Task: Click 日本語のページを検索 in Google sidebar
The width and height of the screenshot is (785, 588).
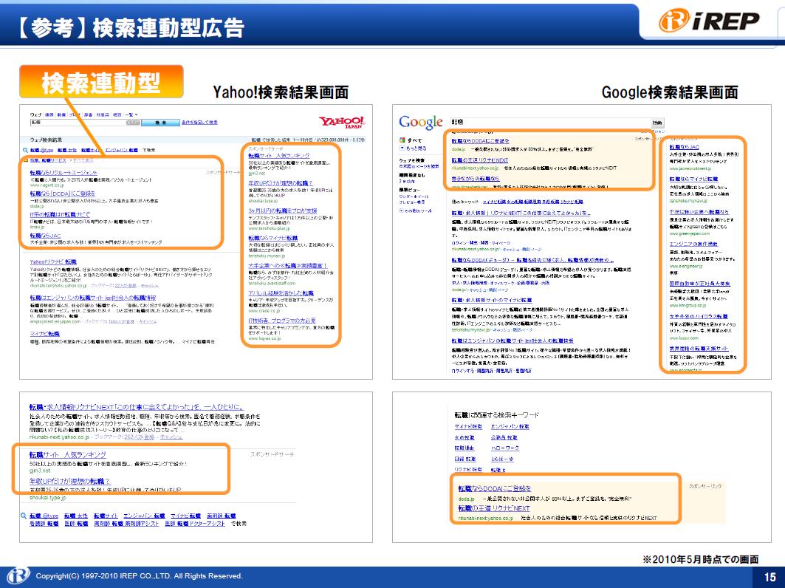Action: coord(419,165)
